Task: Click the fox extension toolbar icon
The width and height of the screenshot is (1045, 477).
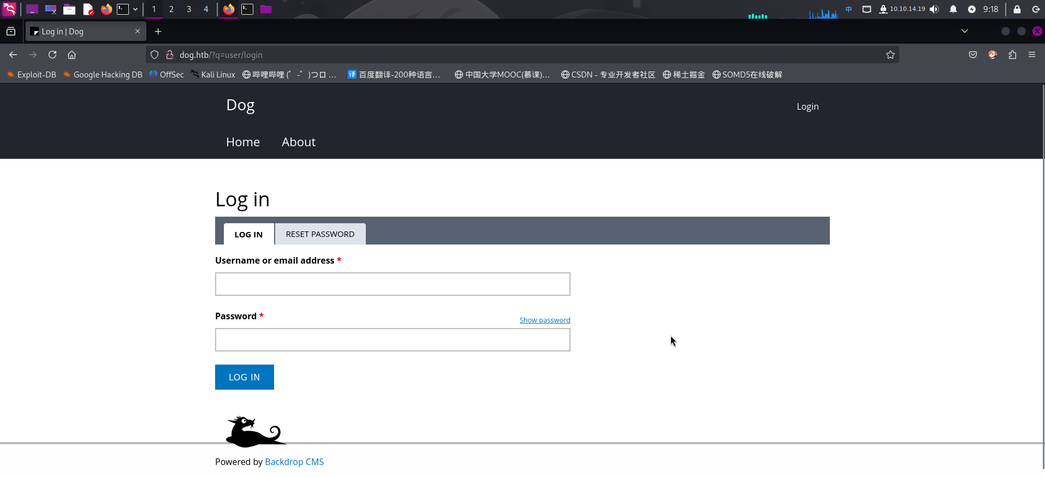Action: [x=993, y=55]
